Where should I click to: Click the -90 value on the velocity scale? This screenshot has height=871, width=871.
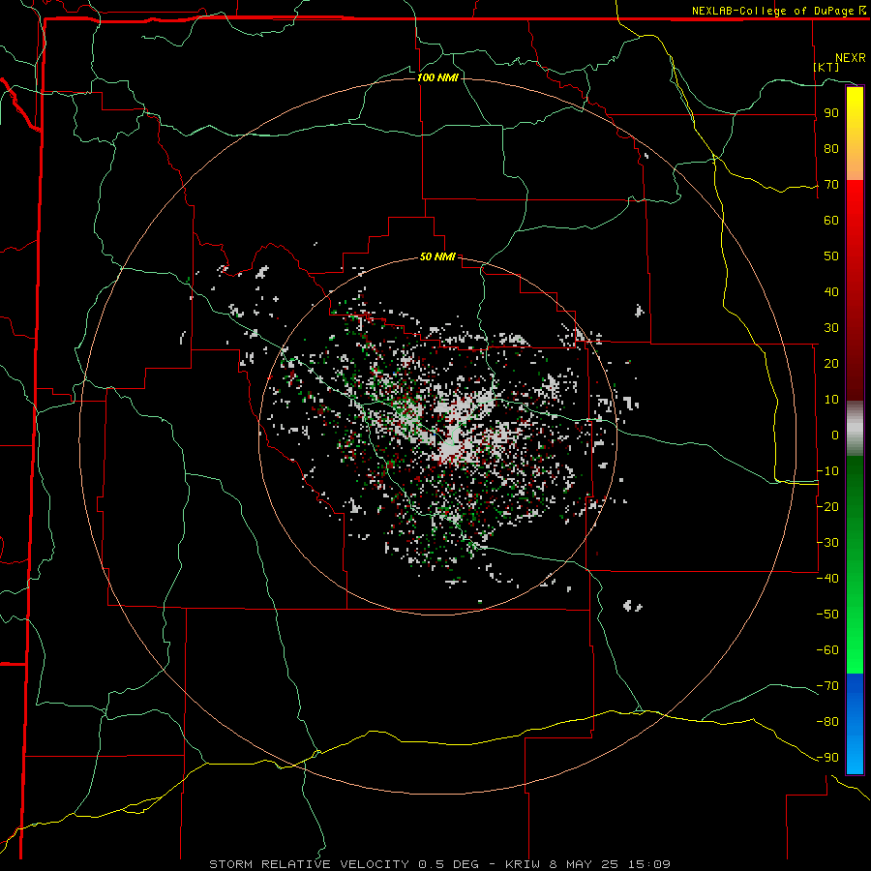point(827,758)
